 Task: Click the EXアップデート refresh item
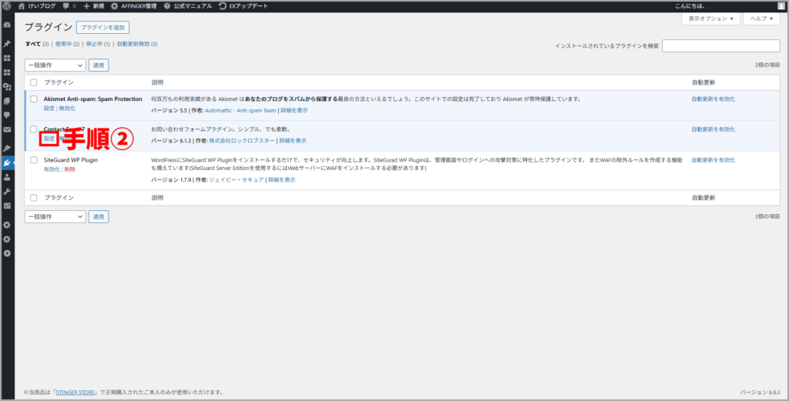coord(245,5)
